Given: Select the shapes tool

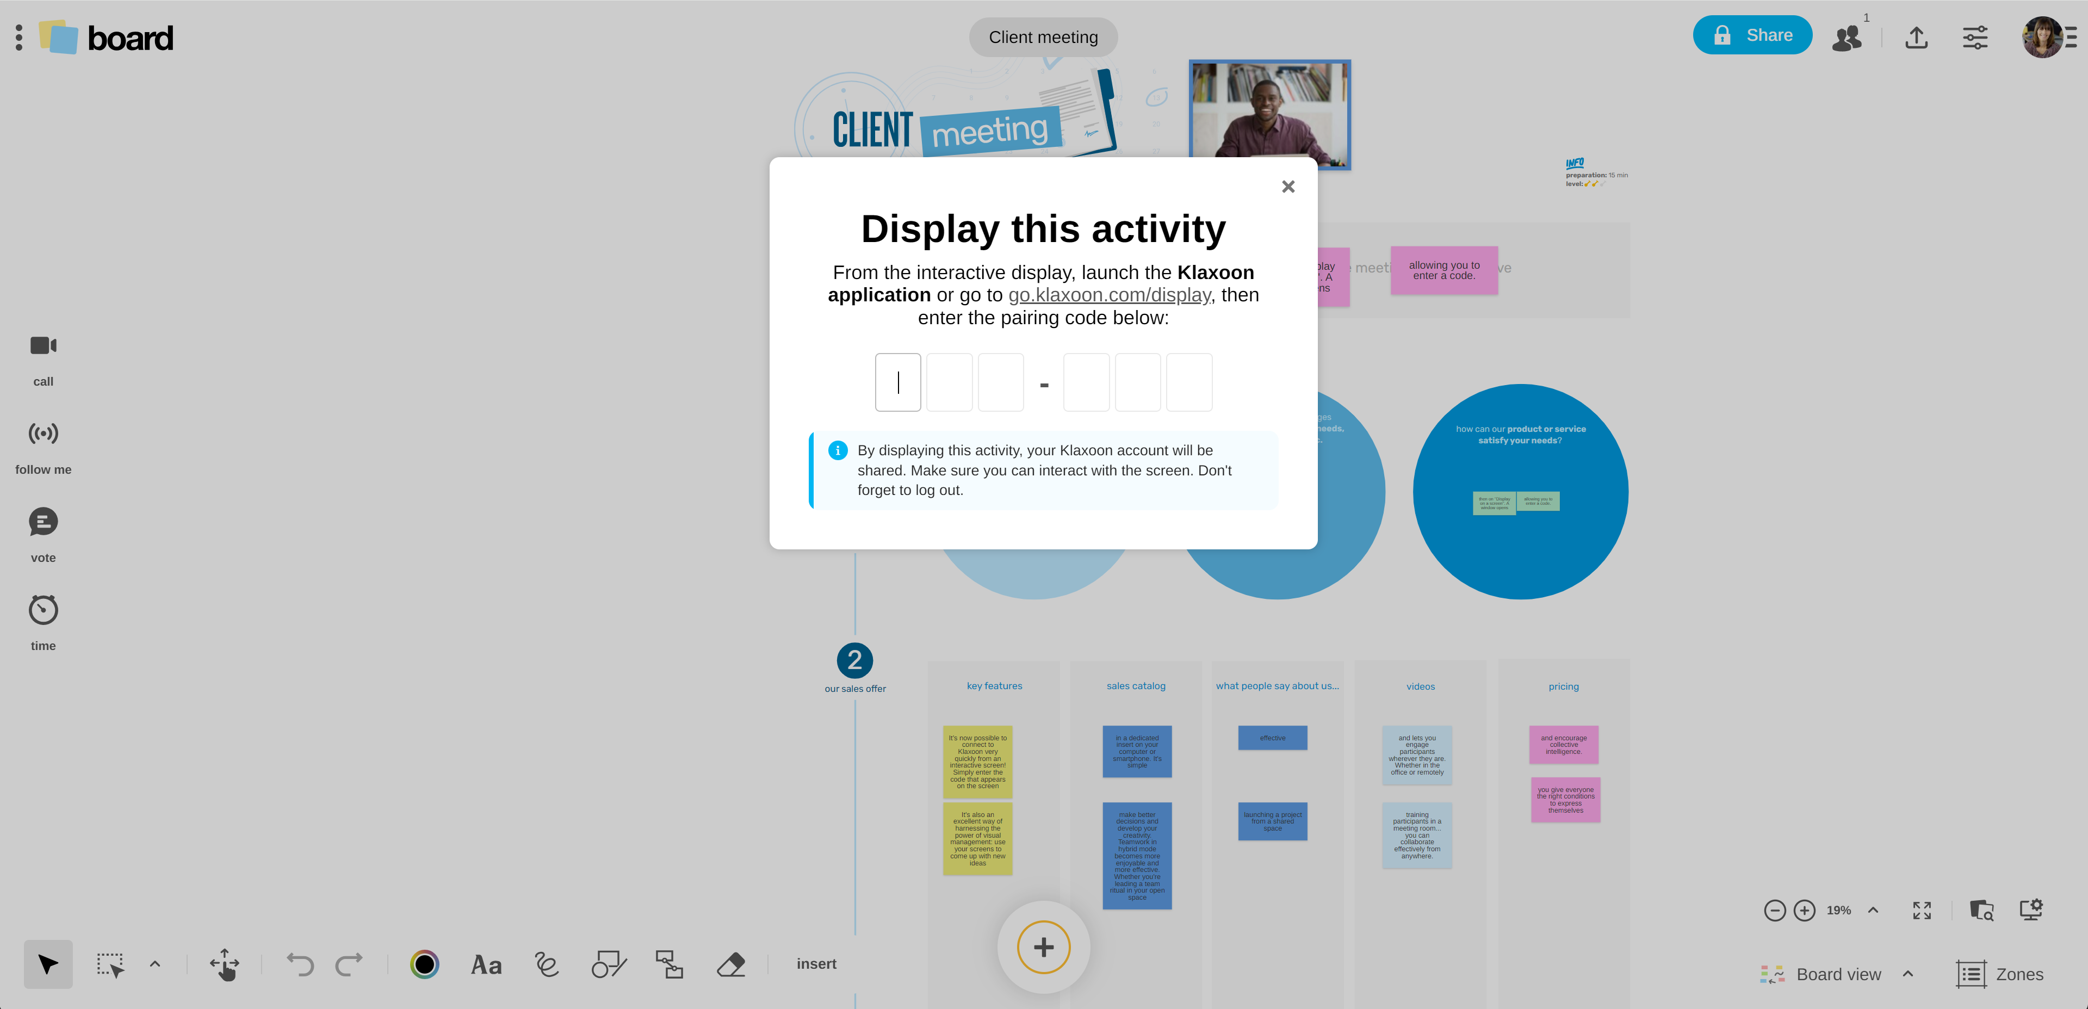Looking at the screenshot, I should [x=609, y=964].
